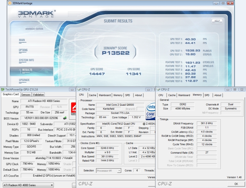
Task: Maximize the 3DMark Vantage window
Action: pyautogui.click(x=223, y=3)
